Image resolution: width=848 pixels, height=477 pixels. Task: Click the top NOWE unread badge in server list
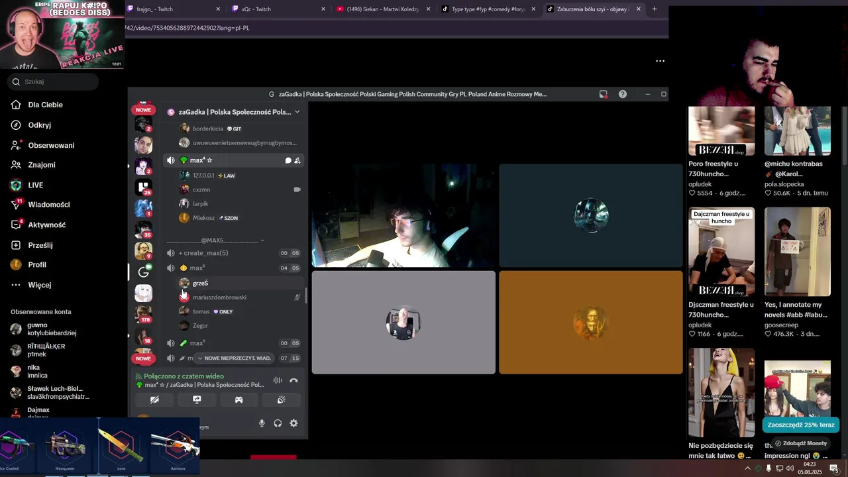(144, 109)
